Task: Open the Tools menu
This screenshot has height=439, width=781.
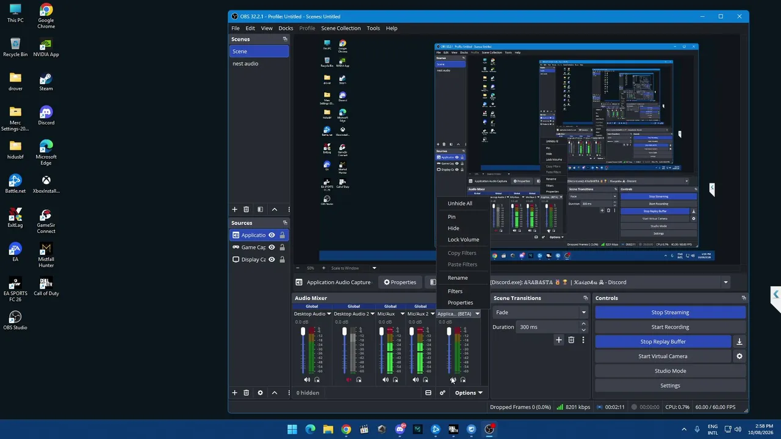Action: coord(373,28)
